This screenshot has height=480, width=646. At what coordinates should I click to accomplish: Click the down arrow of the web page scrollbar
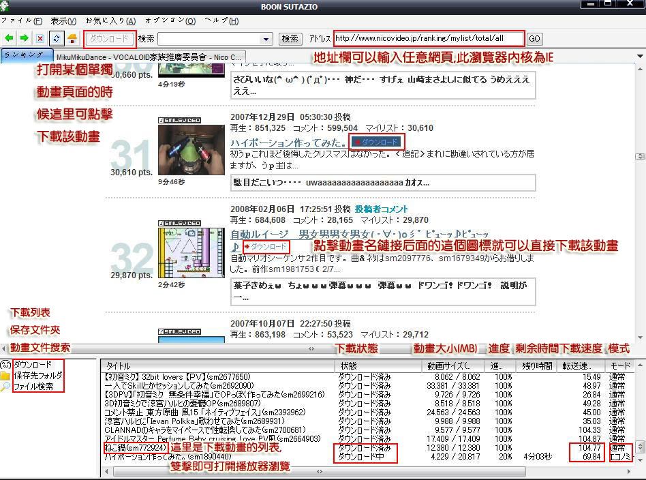(641, 337)
